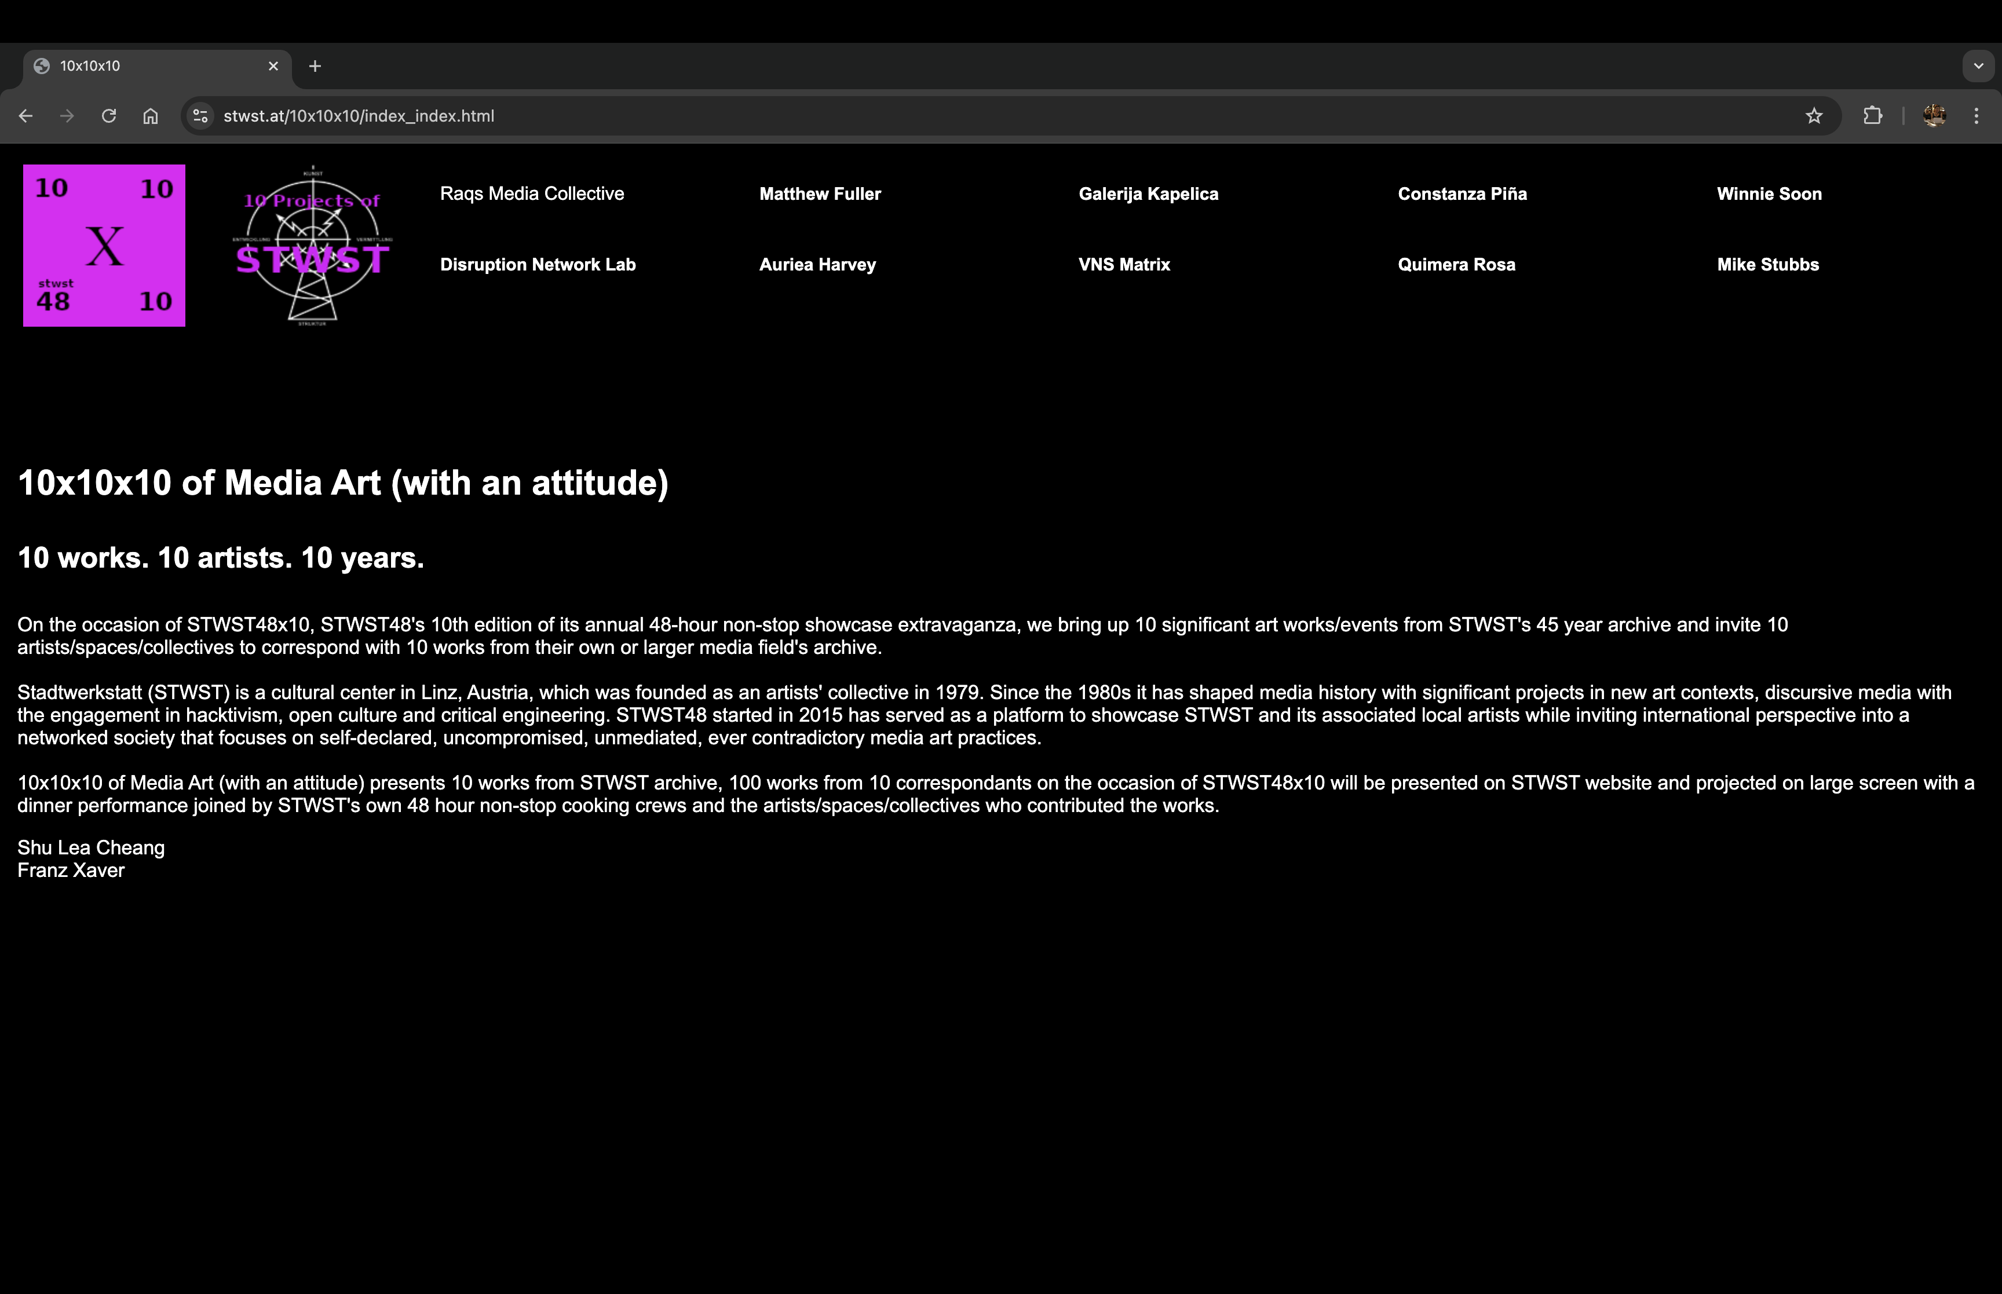Open Auriea Harvey link

point(817,265)
